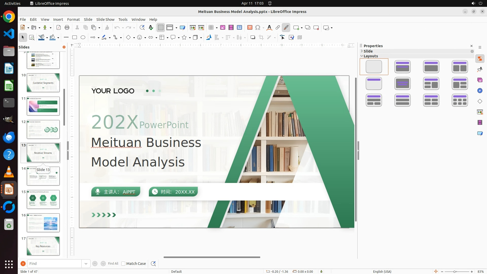Image resolution: width=487 pixels, height=274 pixels.
Task: Toggle the Shadow button in toolbar
Action: coord(253,38)
